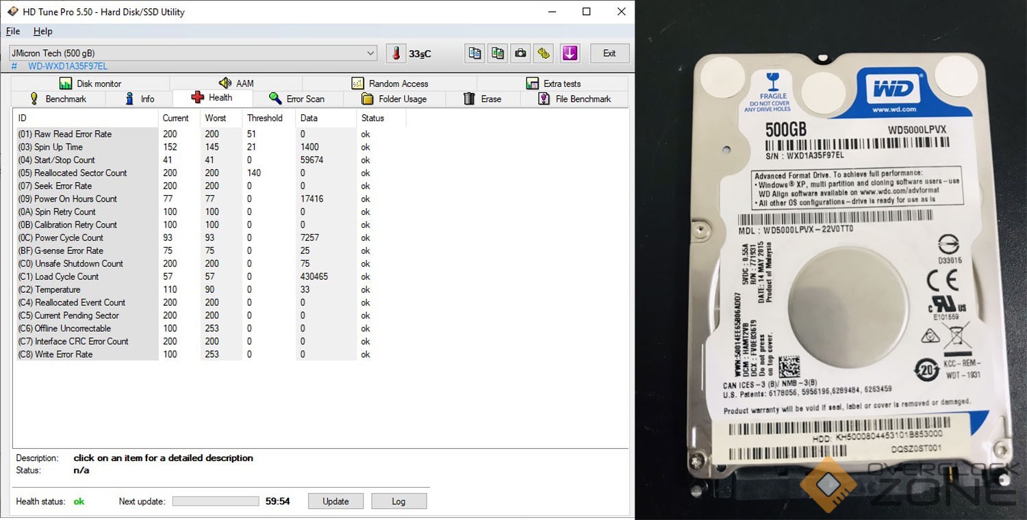Switch to the Disk monitor tab
1027x520 pixels.
90,83
